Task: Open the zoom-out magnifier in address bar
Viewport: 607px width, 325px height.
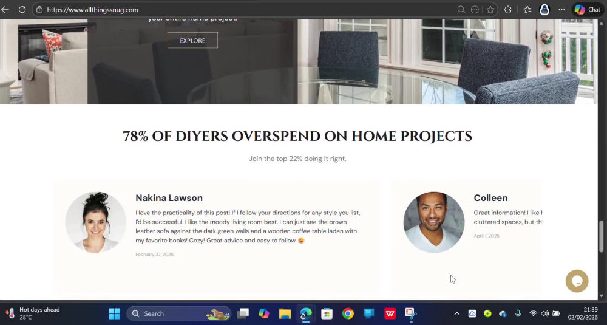Action: point(461,10)
